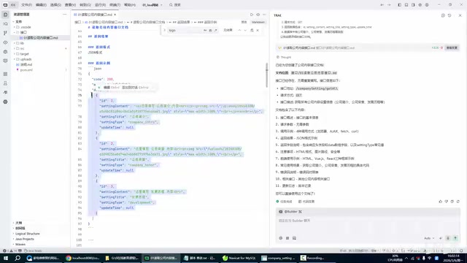This screenshot has width=467, height=263.
Task: Expand the target folder
Action: 15,53
